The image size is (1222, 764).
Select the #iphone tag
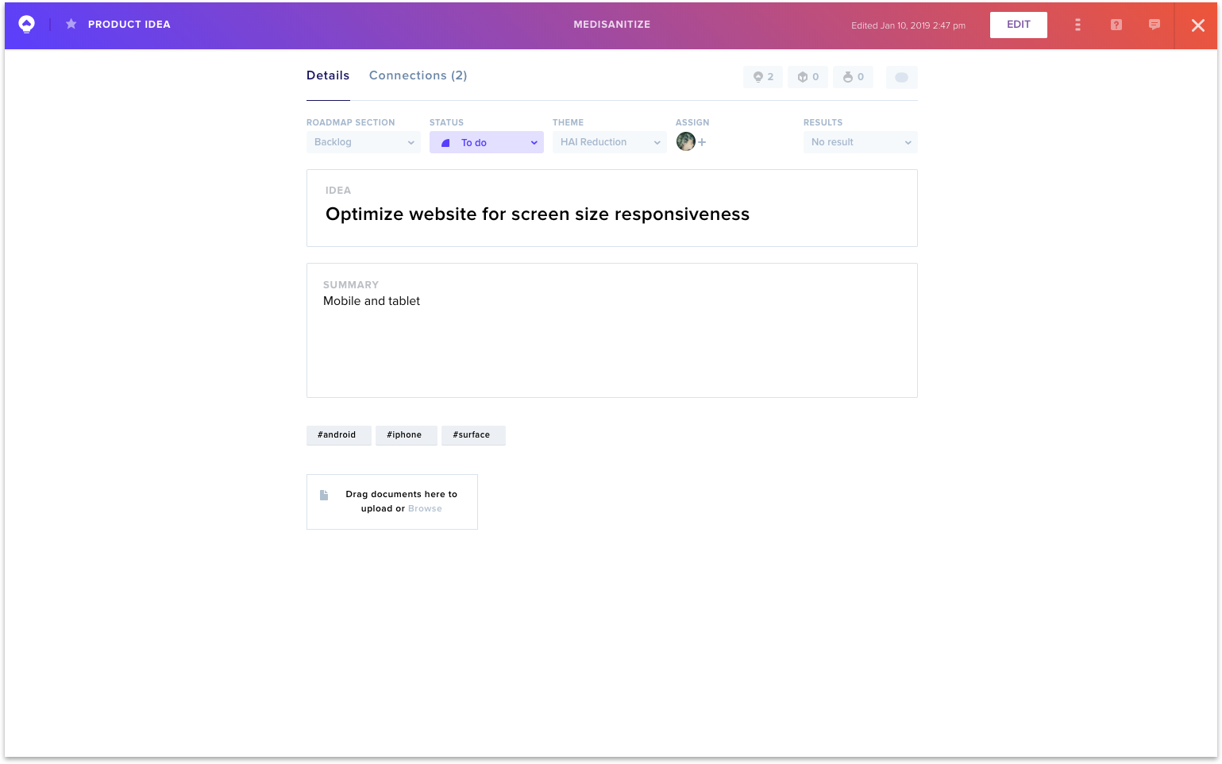click(x=406, y=435)
